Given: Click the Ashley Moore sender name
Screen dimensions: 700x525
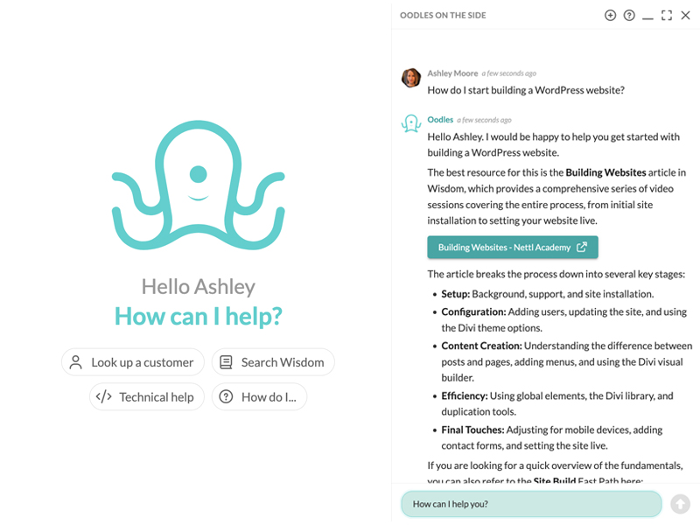Looking at the screenshot, I should tap(452, 73).
